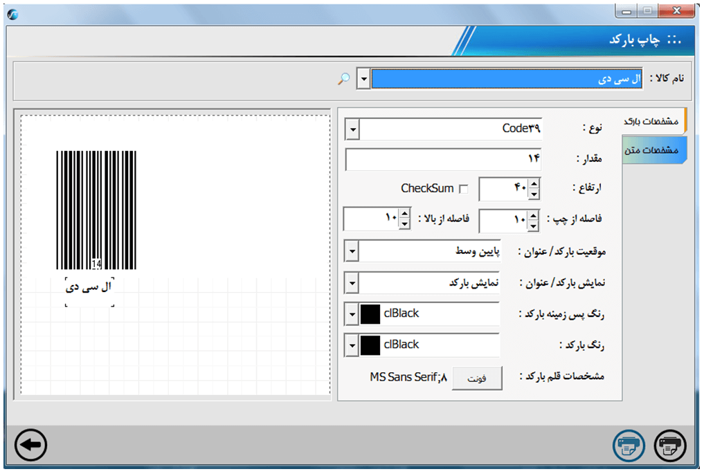Open the barcode background color dropdown

(x=352, y=315)
